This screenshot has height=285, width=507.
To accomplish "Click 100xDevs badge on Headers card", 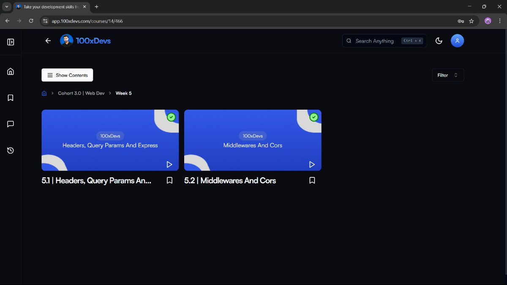I will [x=110, y=136].
